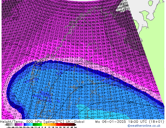Click the dark blue legend swatch near -30
Viewport: 166px width, 128px height.
(25, 125)
